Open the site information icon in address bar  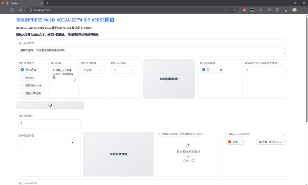pyautogui.click(x=30, y=10)
